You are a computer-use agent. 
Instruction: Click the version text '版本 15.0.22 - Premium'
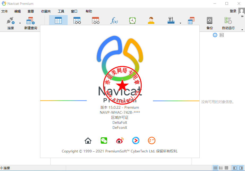point(120,107)
